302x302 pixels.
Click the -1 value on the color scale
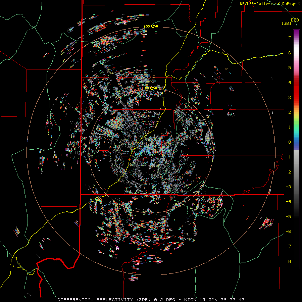point(288,157)
